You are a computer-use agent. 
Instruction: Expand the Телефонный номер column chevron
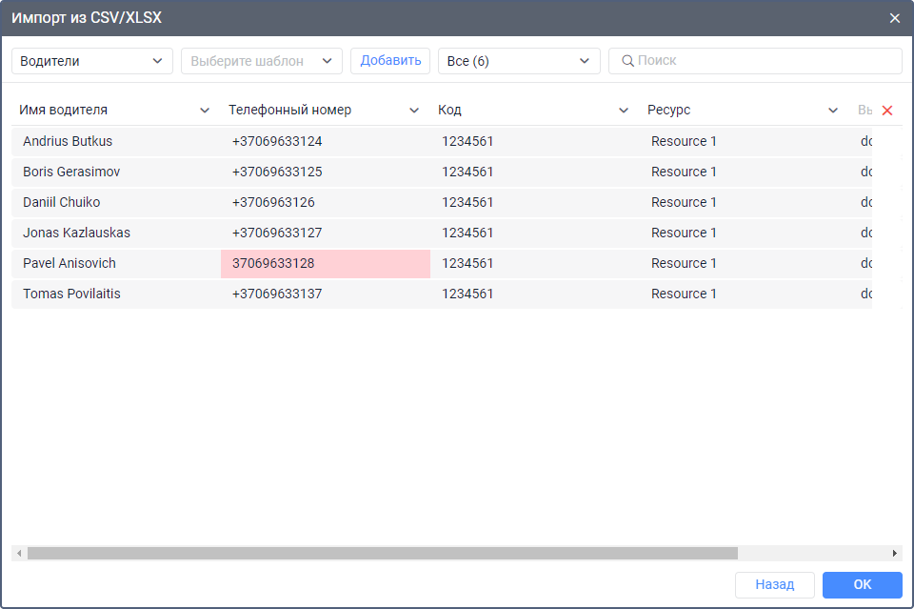414,111
